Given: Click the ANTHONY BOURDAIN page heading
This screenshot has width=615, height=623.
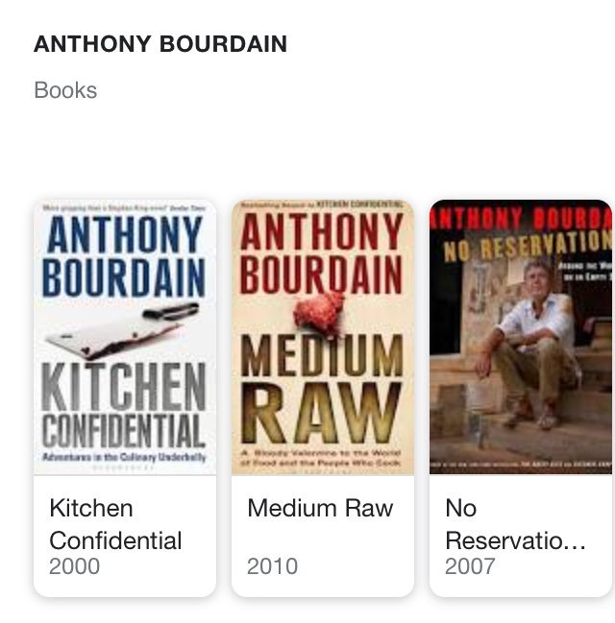Looking at the screenshot, I should coord(160,44).
